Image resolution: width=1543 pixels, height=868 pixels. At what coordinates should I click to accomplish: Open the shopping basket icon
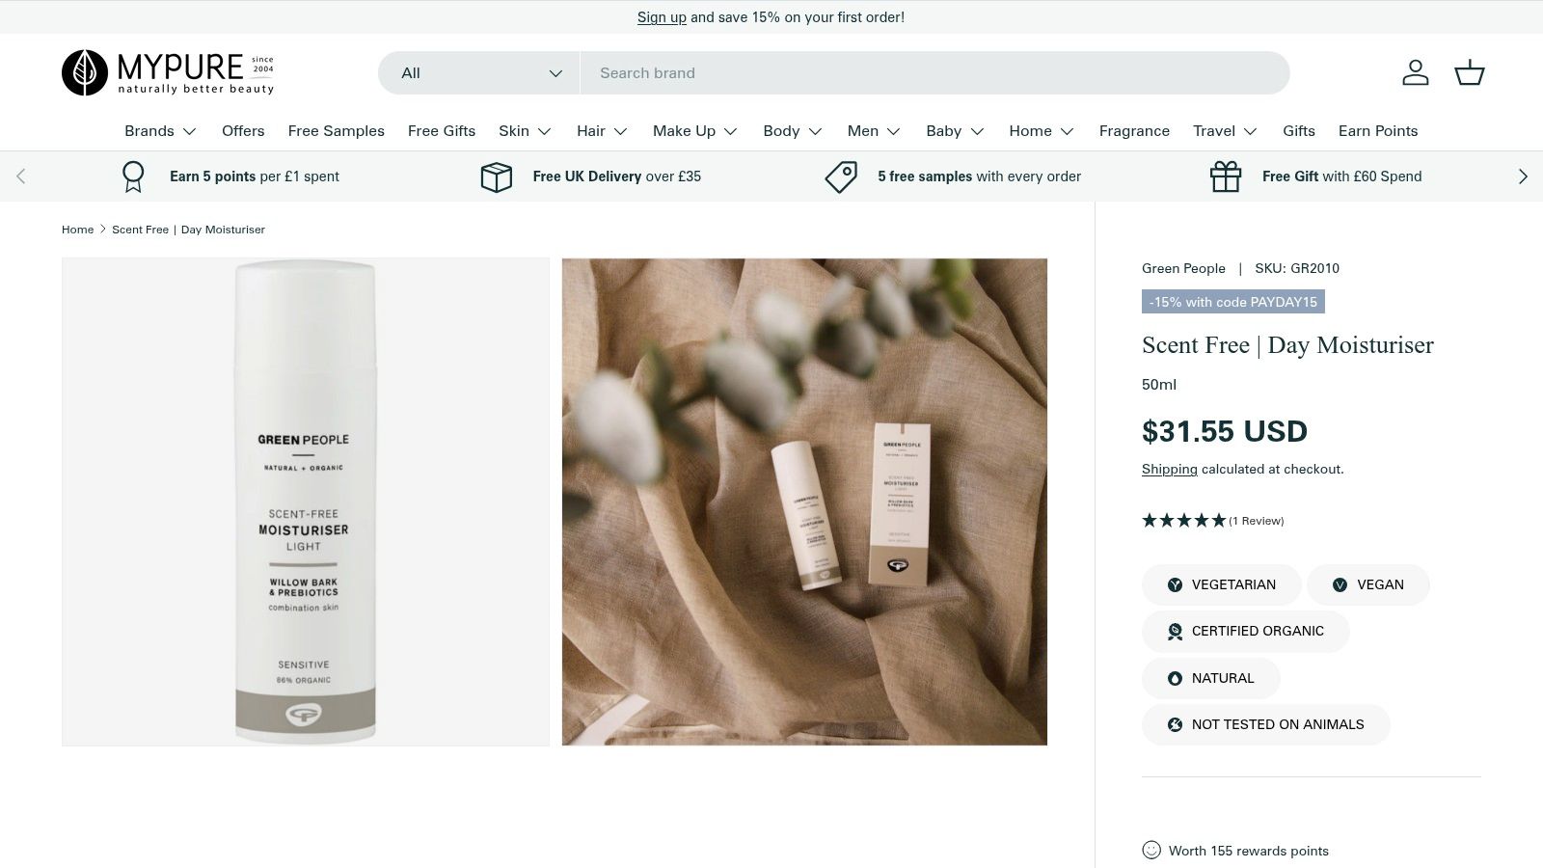click(1469, 72)
